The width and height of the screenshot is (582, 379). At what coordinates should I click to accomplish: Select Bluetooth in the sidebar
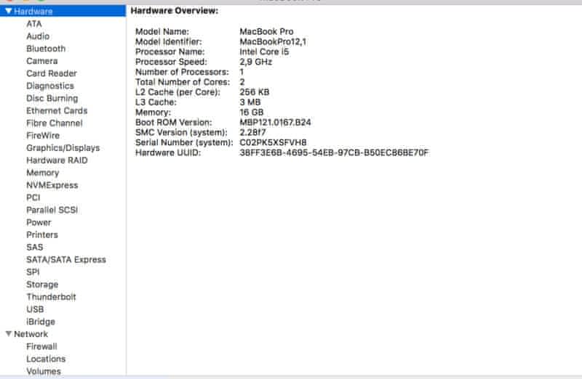pyautogui.click(x=46, y=49)
